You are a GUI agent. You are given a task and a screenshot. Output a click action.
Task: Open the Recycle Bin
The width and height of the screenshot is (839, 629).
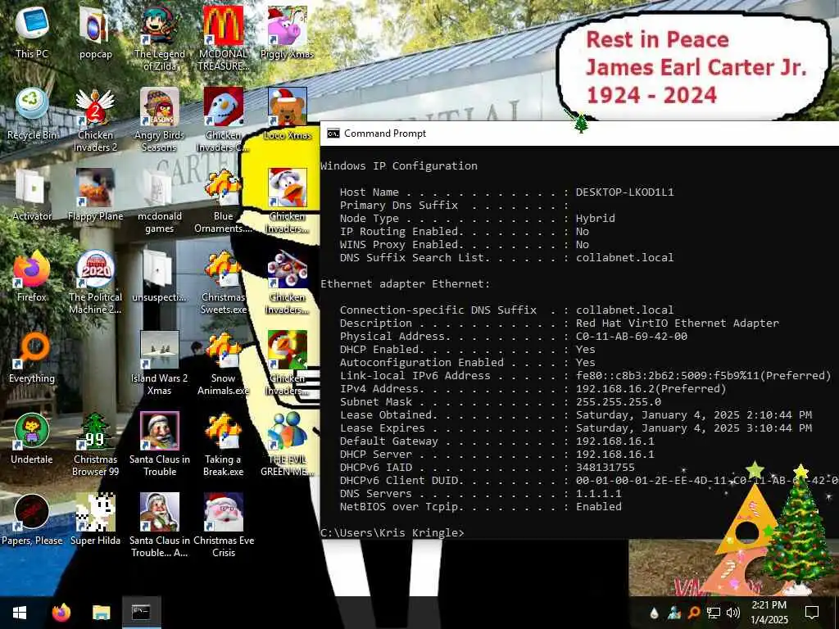32,114
